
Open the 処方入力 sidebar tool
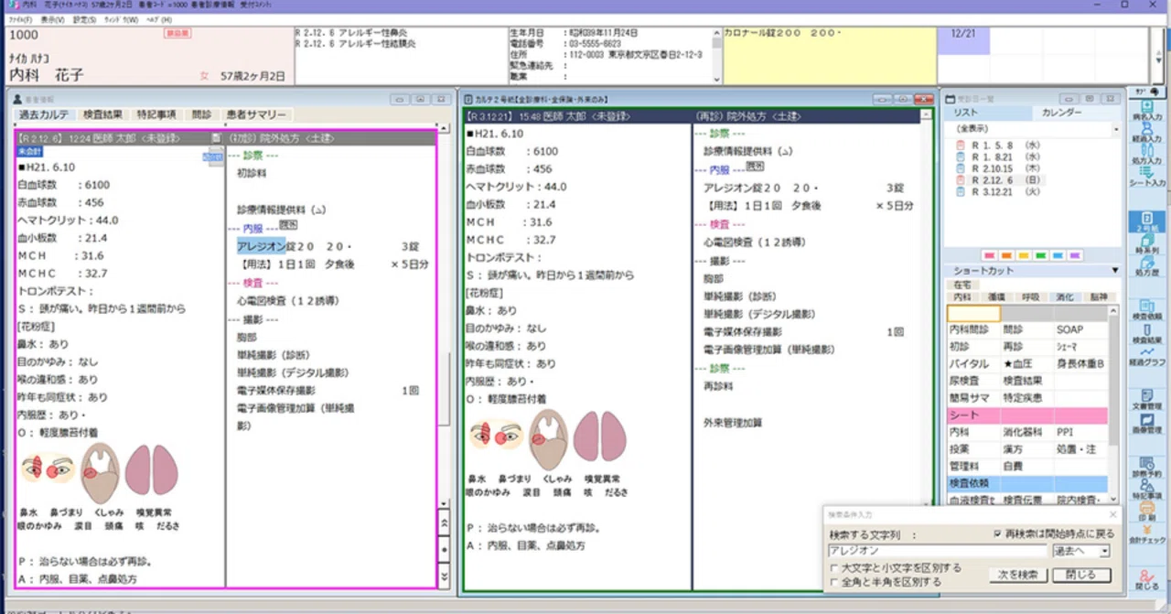(1147, 154)
